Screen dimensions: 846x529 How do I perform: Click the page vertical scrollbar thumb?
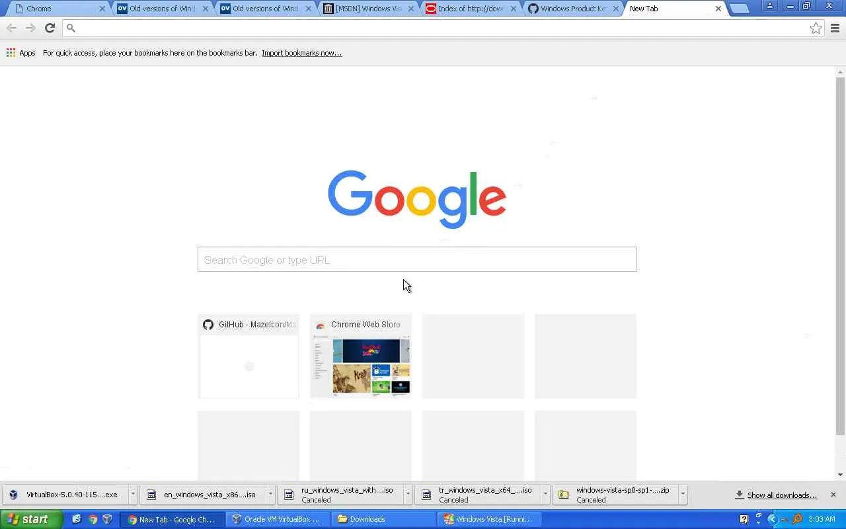tap(840, 256)
